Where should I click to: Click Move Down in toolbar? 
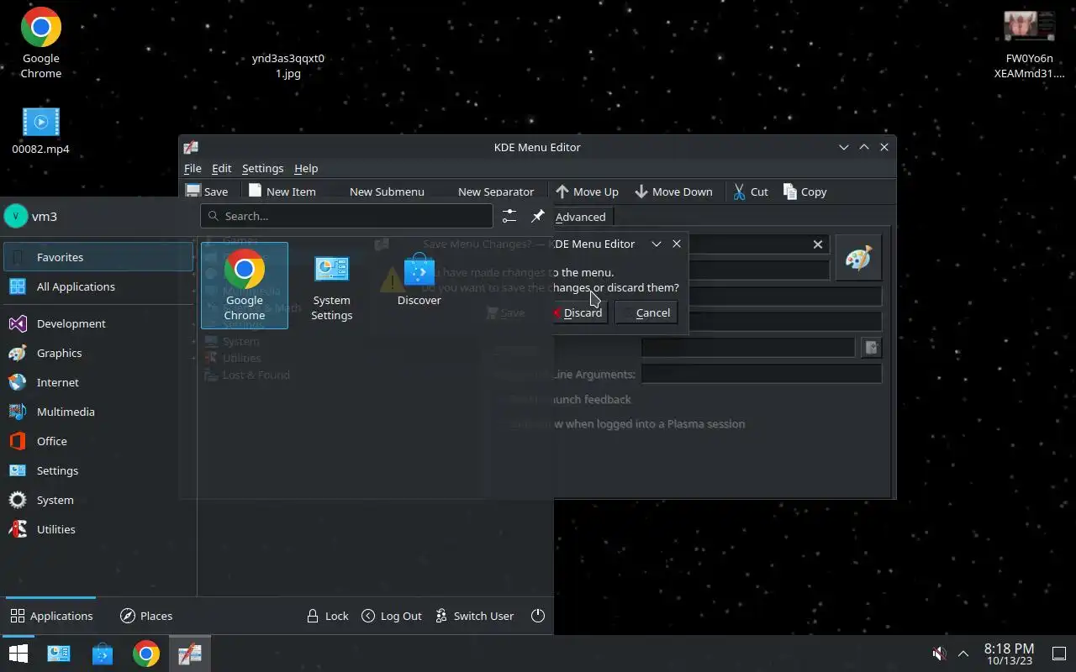(x=673, y=192)
